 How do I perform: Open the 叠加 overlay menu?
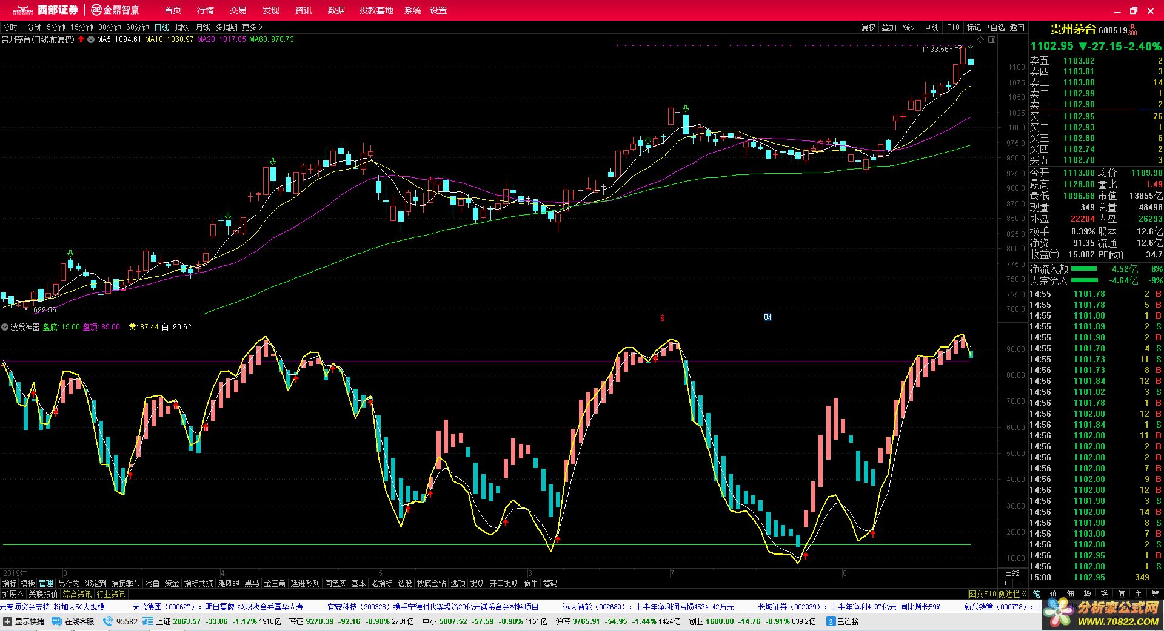889,27
